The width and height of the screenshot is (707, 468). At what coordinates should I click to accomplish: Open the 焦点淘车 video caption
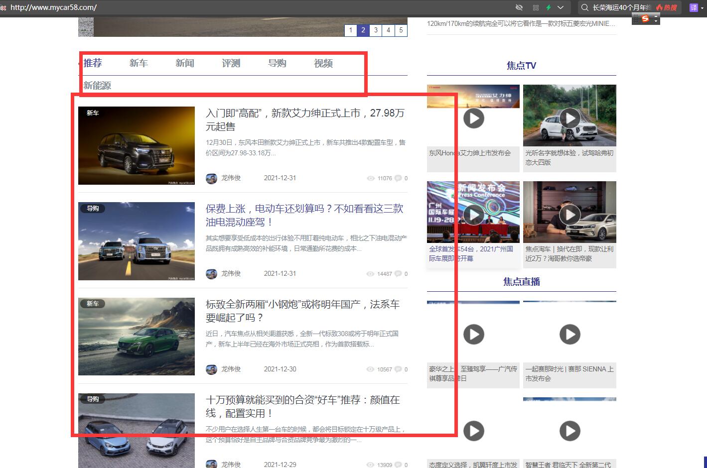click(x=569, y=254)
